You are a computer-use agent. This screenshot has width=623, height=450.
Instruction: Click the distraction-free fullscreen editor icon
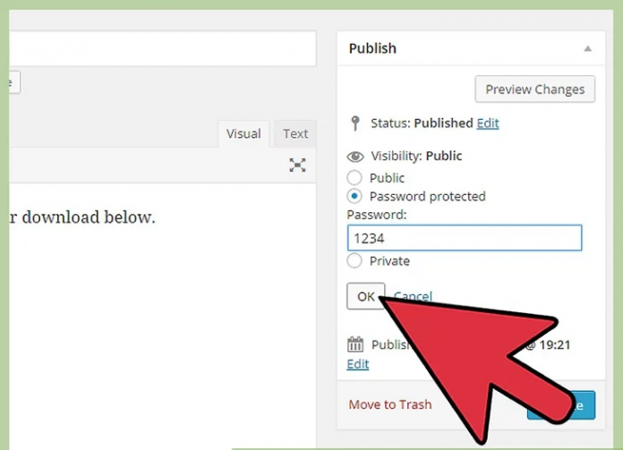click(297, 165)
